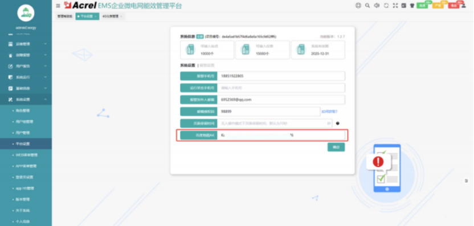Focus the sender email field with 6952369@qq.com
Viewport: 474px width, 226px height.
281,99
